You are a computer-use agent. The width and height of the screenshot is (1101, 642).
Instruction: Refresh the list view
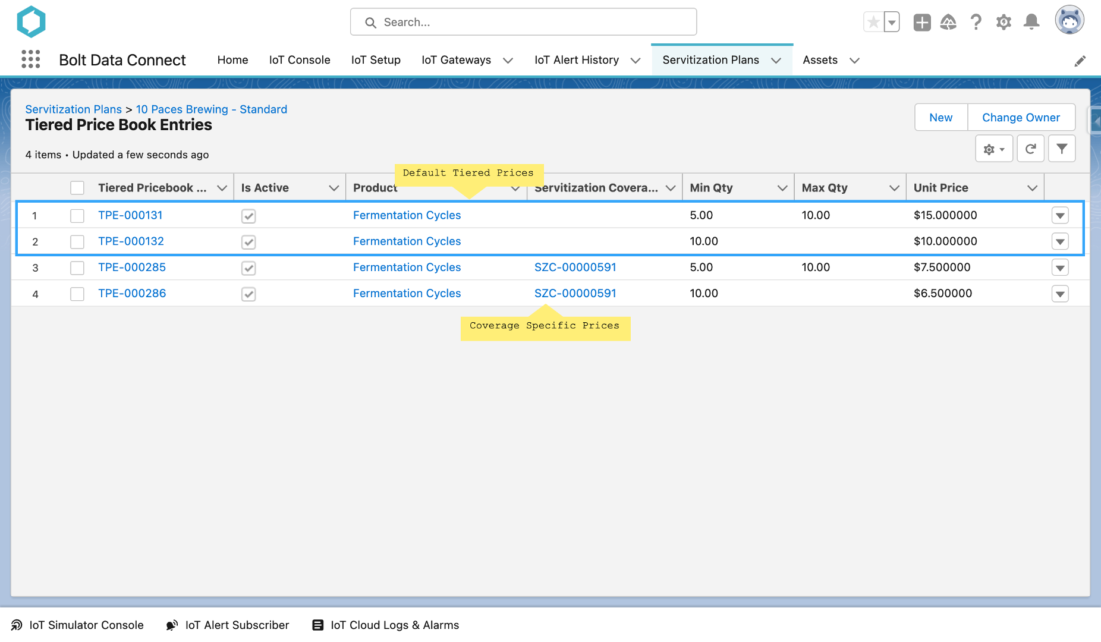click(1031, 149)
